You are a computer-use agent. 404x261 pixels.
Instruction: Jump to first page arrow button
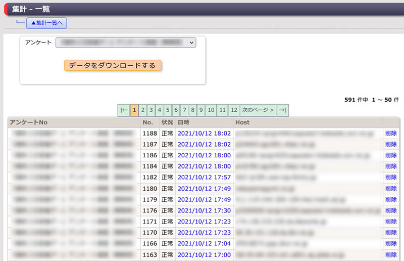click(x=124, y=110)
